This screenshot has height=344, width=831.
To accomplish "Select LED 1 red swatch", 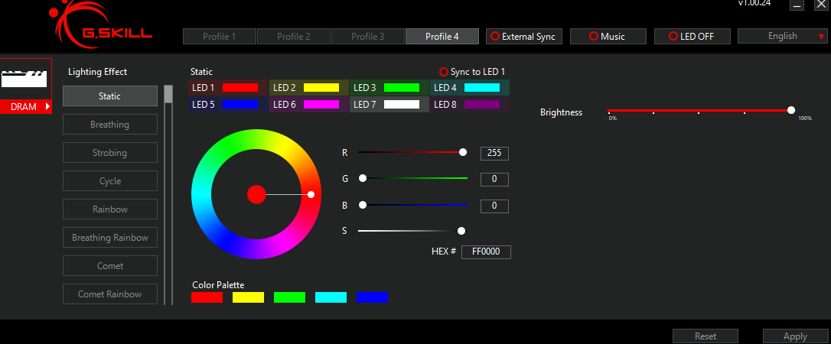I will 240,88.
